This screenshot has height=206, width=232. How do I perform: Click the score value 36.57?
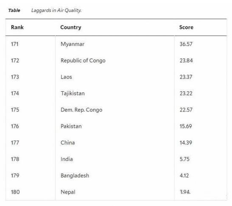[186, 44]
